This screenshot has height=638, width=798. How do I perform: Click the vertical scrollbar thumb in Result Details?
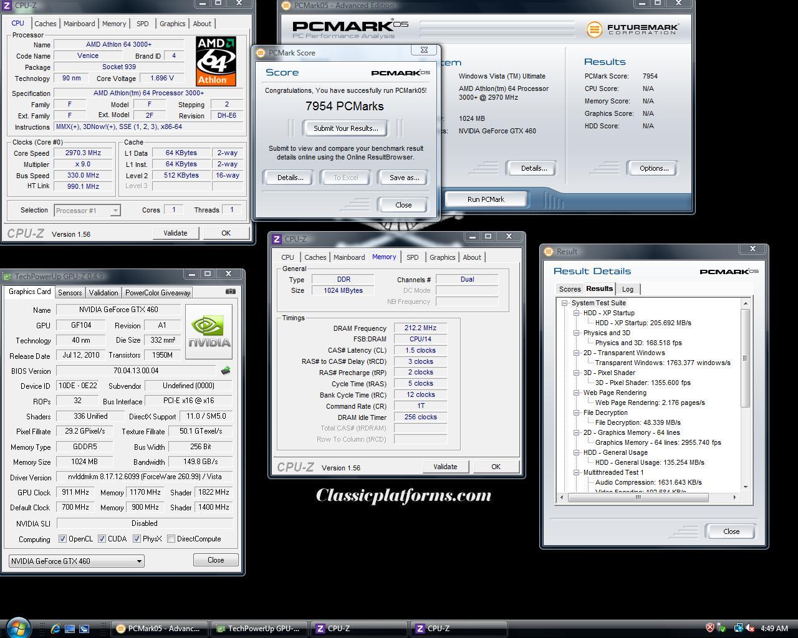745,358
